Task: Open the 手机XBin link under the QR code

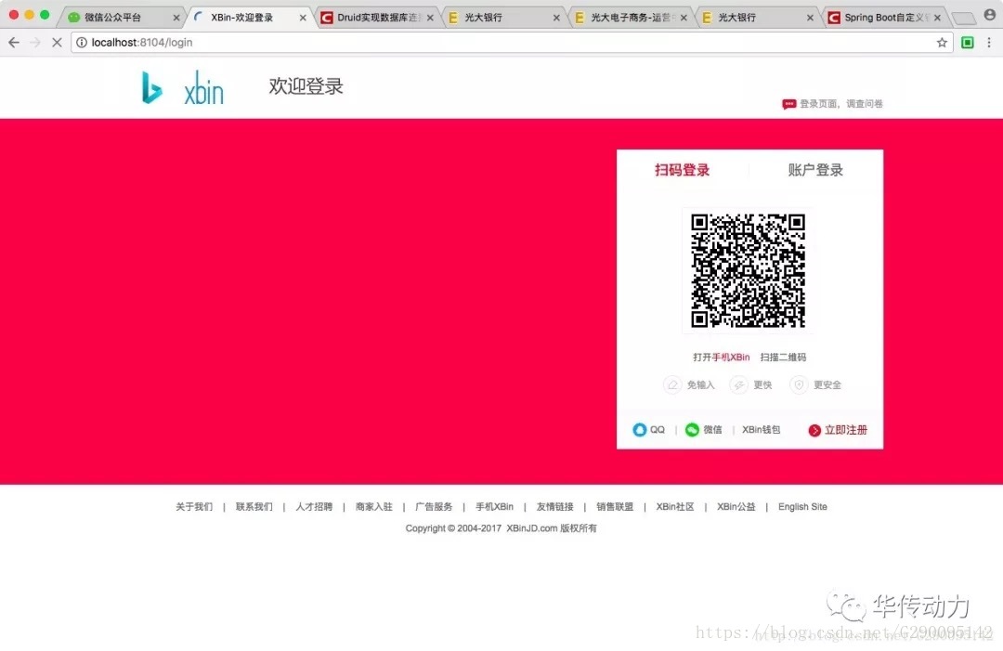Action: point(731,357)
